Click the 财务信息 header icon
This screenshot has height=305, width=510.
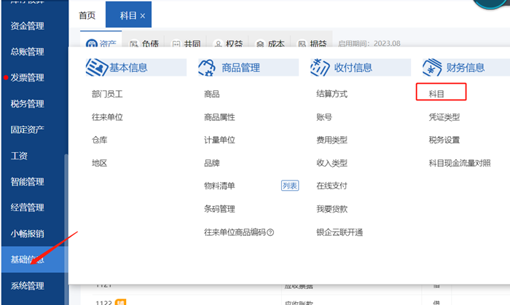(x=432, y=68)
